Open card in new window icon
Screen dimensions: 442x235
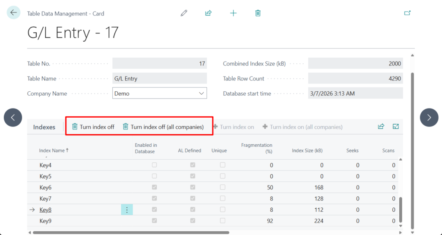coord(407,13)
